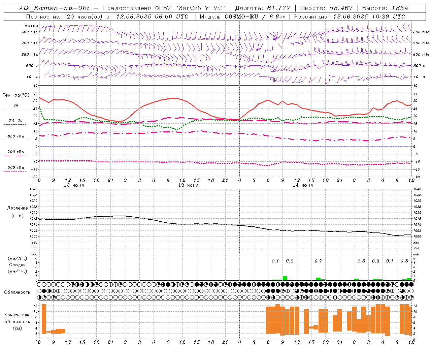Viewport: 431px width, 345px height.
Task: Click the '700 гПа' temperature legend entry
Action: [x=16, y=152]
